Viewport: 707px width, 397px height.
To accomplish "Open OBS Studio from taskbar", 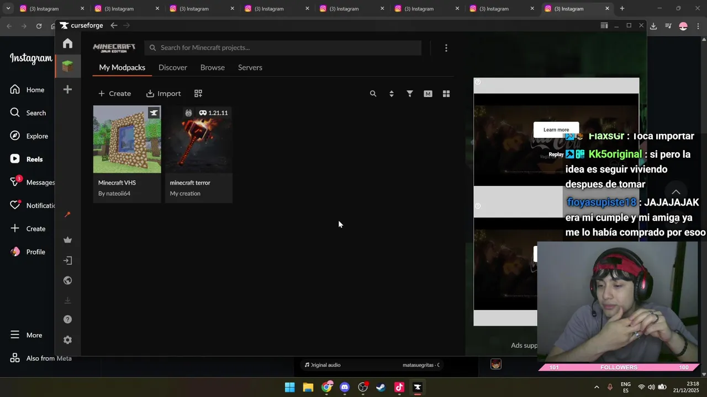I will [x=363, y=387].
